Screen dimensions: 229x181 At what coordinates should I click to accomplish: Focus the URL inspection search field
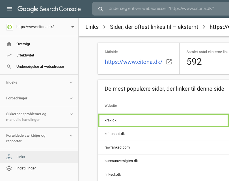click(x=161, y=8)
